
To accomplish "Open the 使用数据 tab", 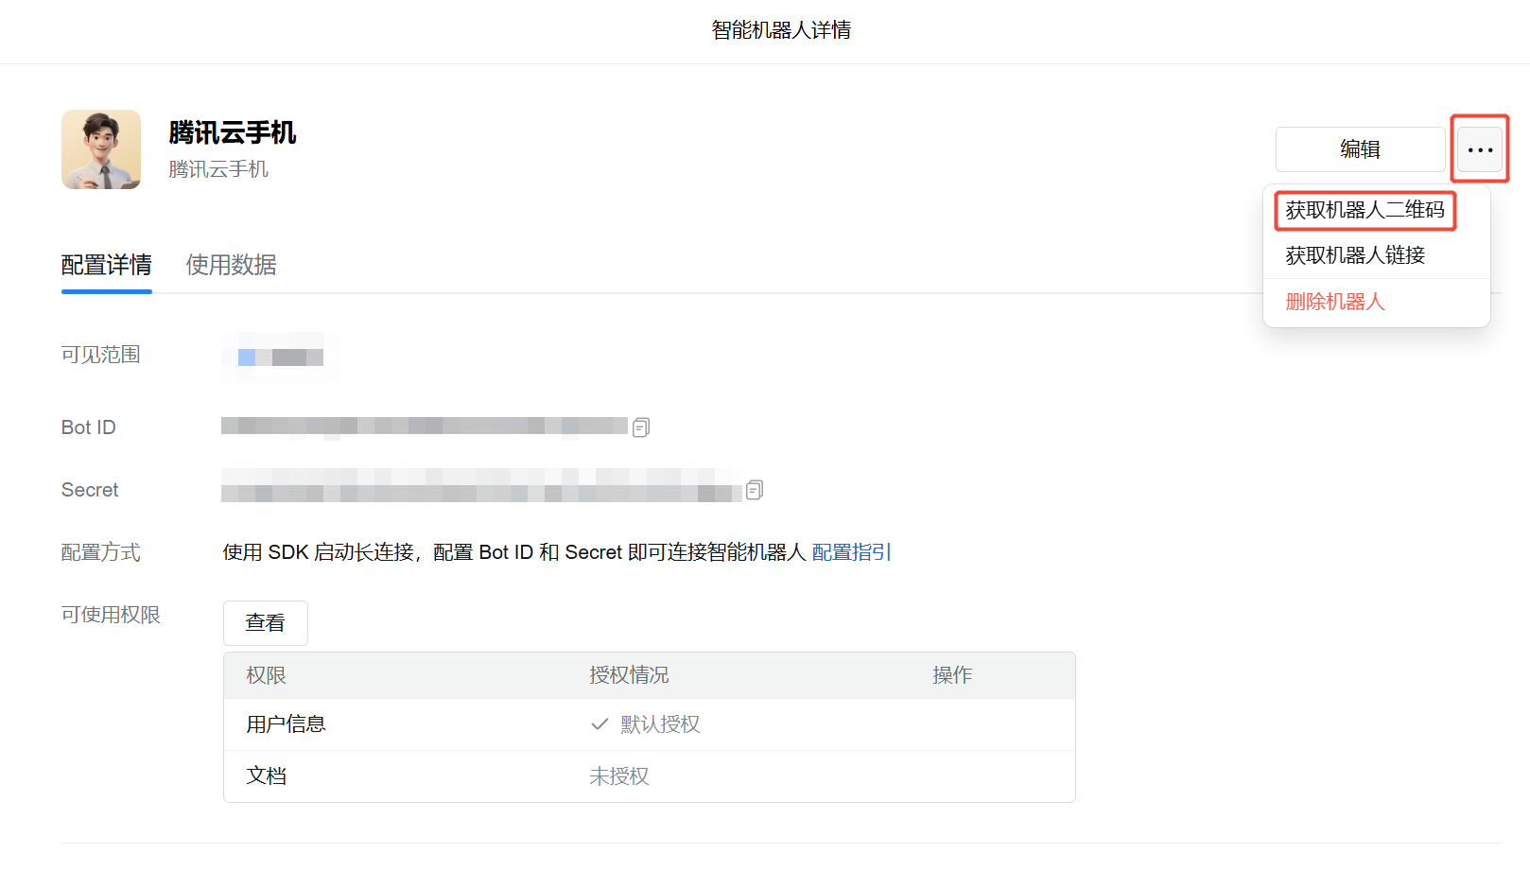I will point(232,265).
